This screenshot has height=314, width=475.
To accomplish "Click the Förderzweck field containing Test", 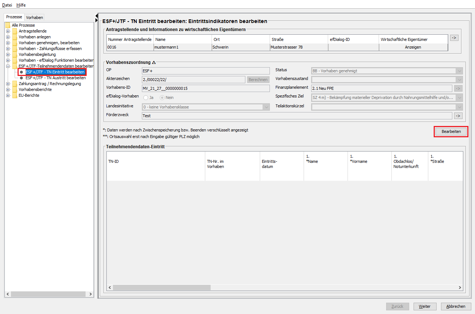I will click(x=297, y=116).
